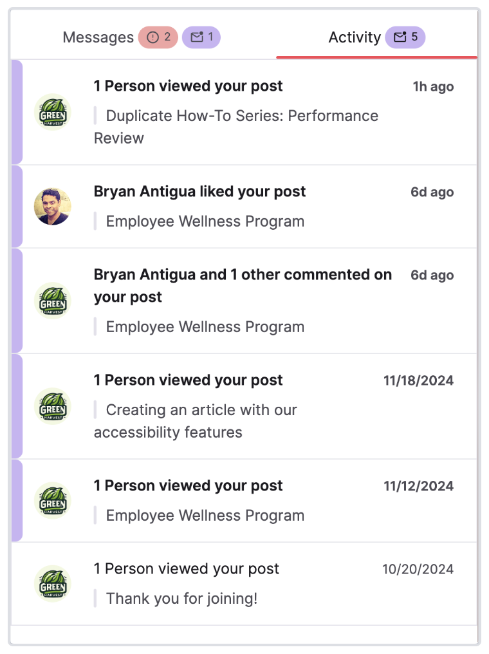Switch to the Messages tab

tap(98, 37)
